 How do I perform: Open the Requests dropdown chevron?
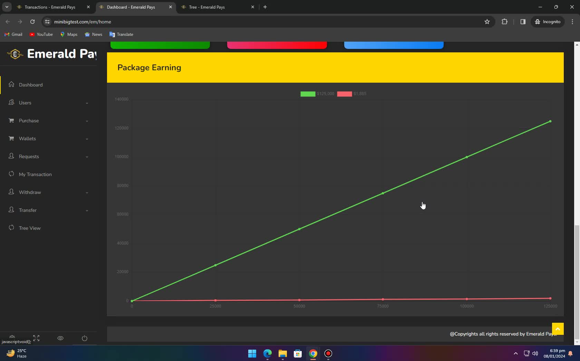pyautogui.click(x=87, y=157)
